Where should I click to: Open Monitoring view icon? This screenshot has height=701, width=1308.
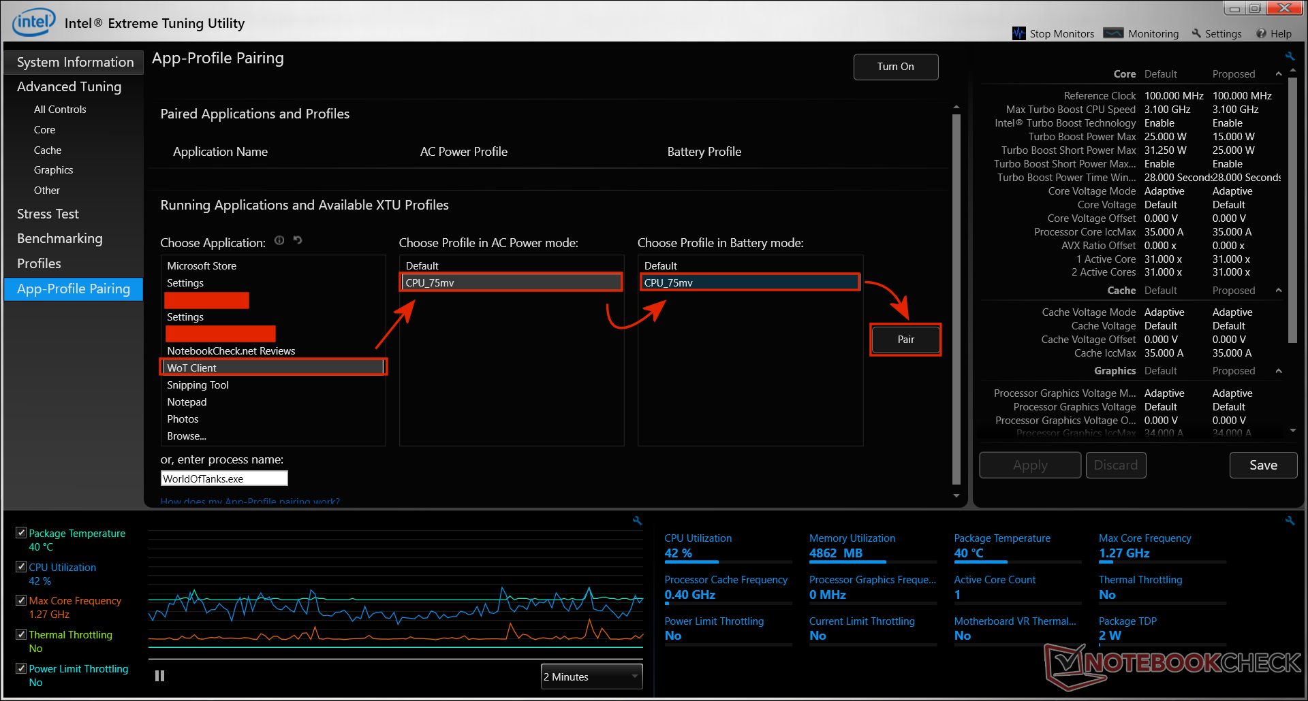pos(1113,33)
